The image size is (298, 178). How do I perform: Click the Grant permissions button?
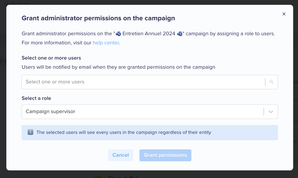coord(165,155)
